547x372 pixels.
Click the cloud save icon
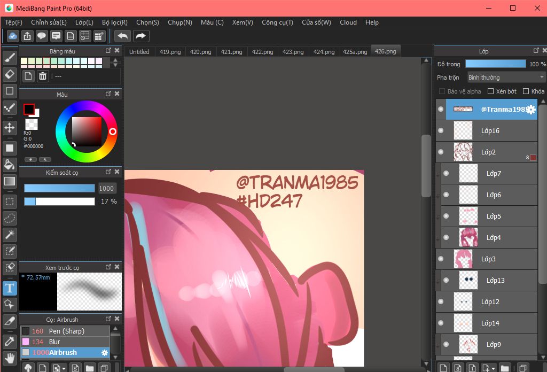click(13, 36)
